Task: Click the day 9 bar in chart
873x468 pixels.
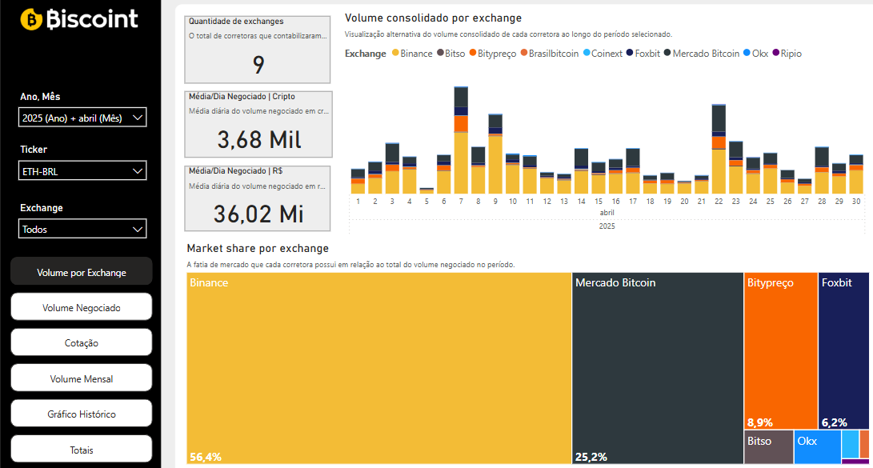Action: tap(495, 154)
